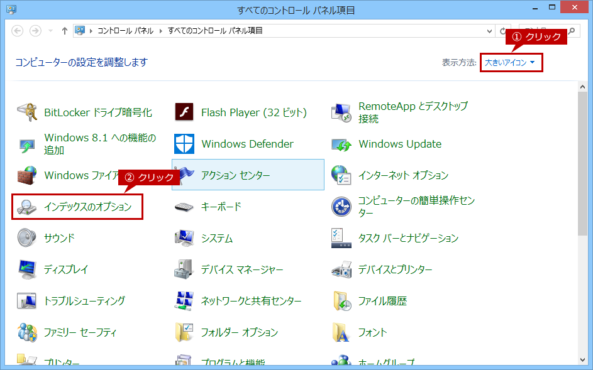This screenshot has height=370, width=593.
Task: Expand the address bar history dropdown arrow
Action: pos(489,31)
